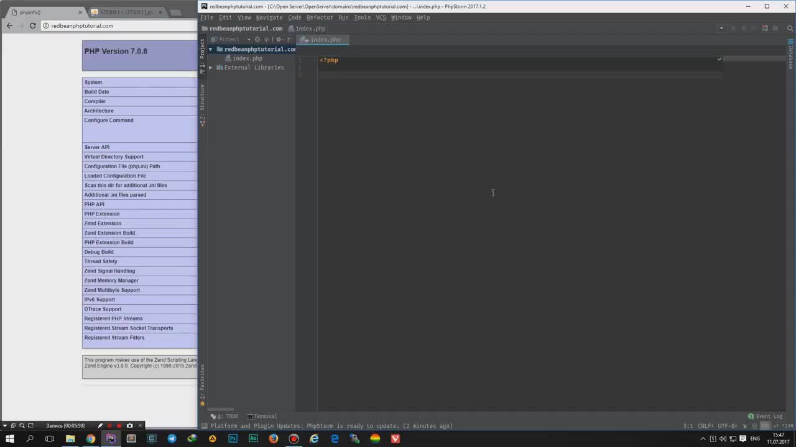The image size is (796, 447).
Task: Open Windows taskbar search
Action: (x=29, y=438)
